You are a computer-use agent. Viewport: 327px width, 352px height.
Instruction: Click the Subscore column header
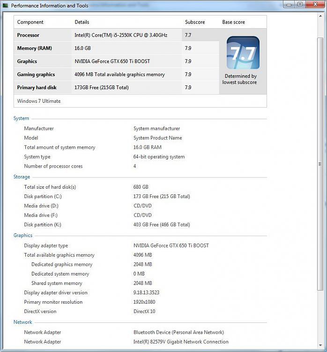[x=195, y=22]
